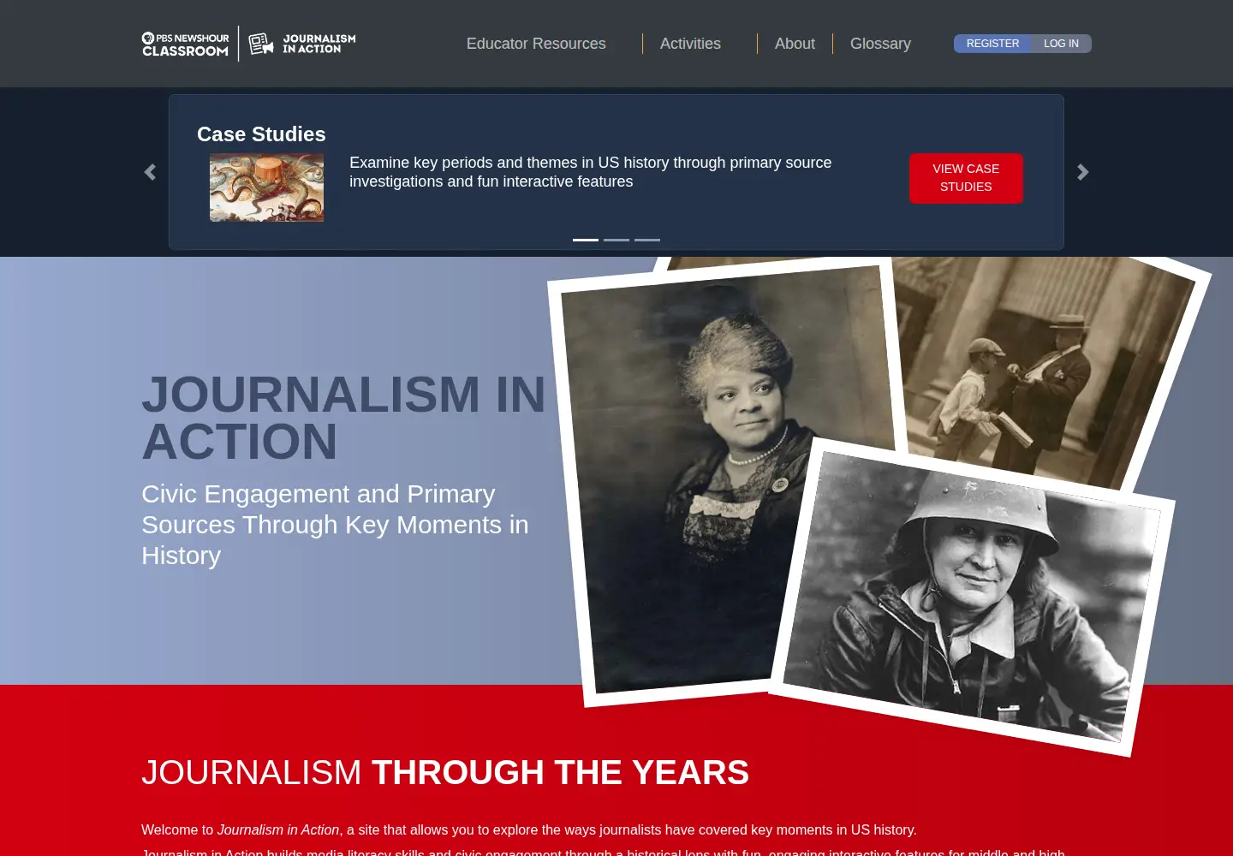Click the photo of the woman wearing a helmet
This screenshot has height=856, width=1233.
point(972,597)
